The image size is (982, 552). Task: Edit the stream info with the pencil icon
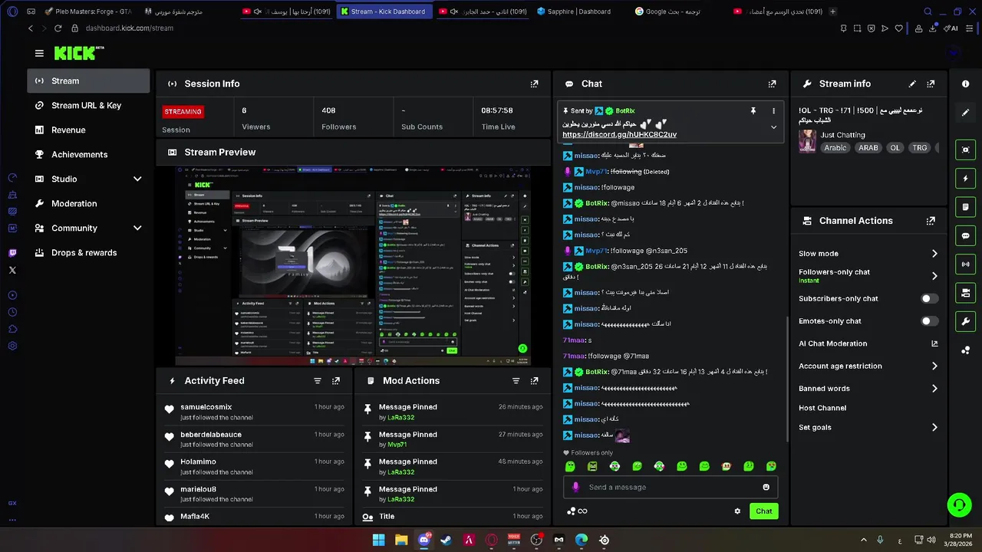(x=912, y=84)
